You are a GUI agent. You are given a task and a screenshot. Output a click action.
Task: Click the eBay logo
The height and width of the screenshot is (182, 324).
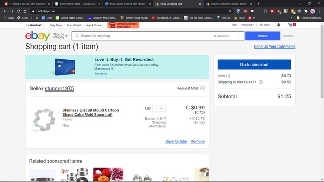point(37,36)
